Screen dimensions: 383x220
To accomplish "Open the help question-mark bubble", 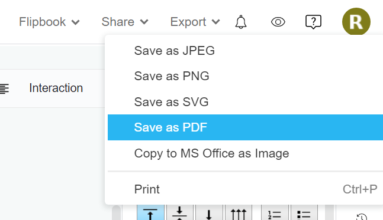I will [x=313, y=22].
